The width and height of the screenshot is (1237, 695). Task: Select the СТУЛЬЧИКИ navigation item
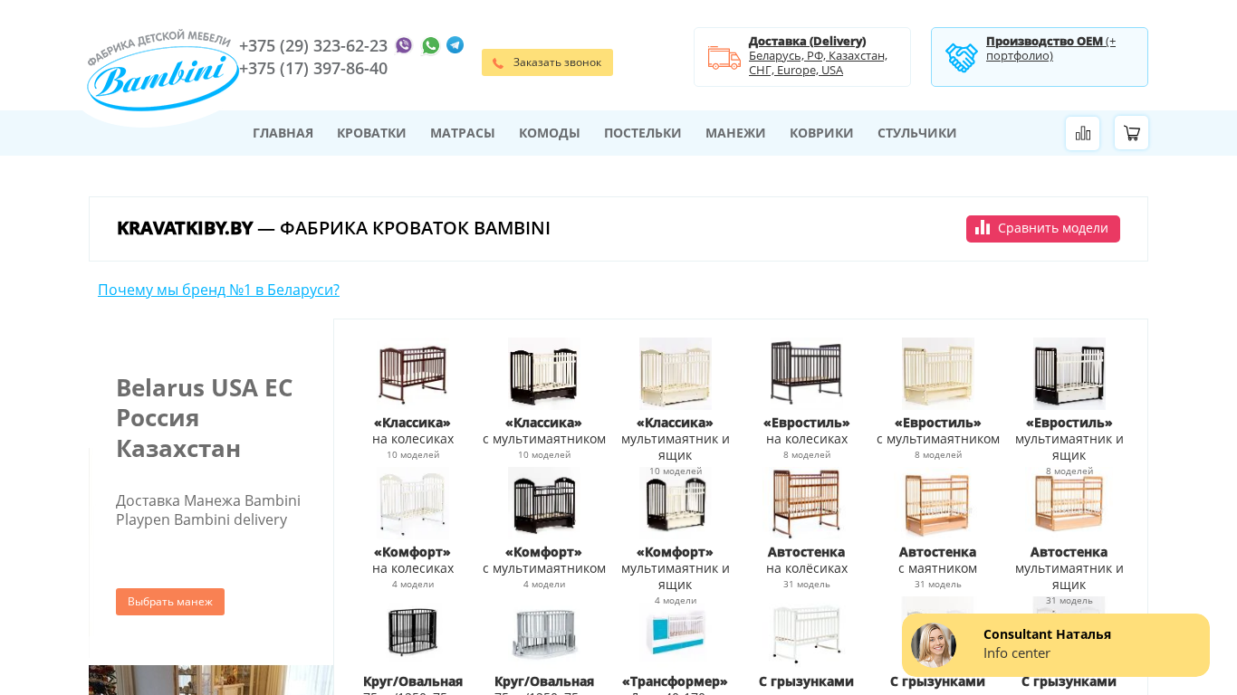[x=916, y=133]
